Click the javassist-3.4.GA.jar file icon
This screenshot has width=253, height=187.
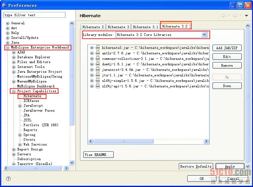[x=98, y=70]
